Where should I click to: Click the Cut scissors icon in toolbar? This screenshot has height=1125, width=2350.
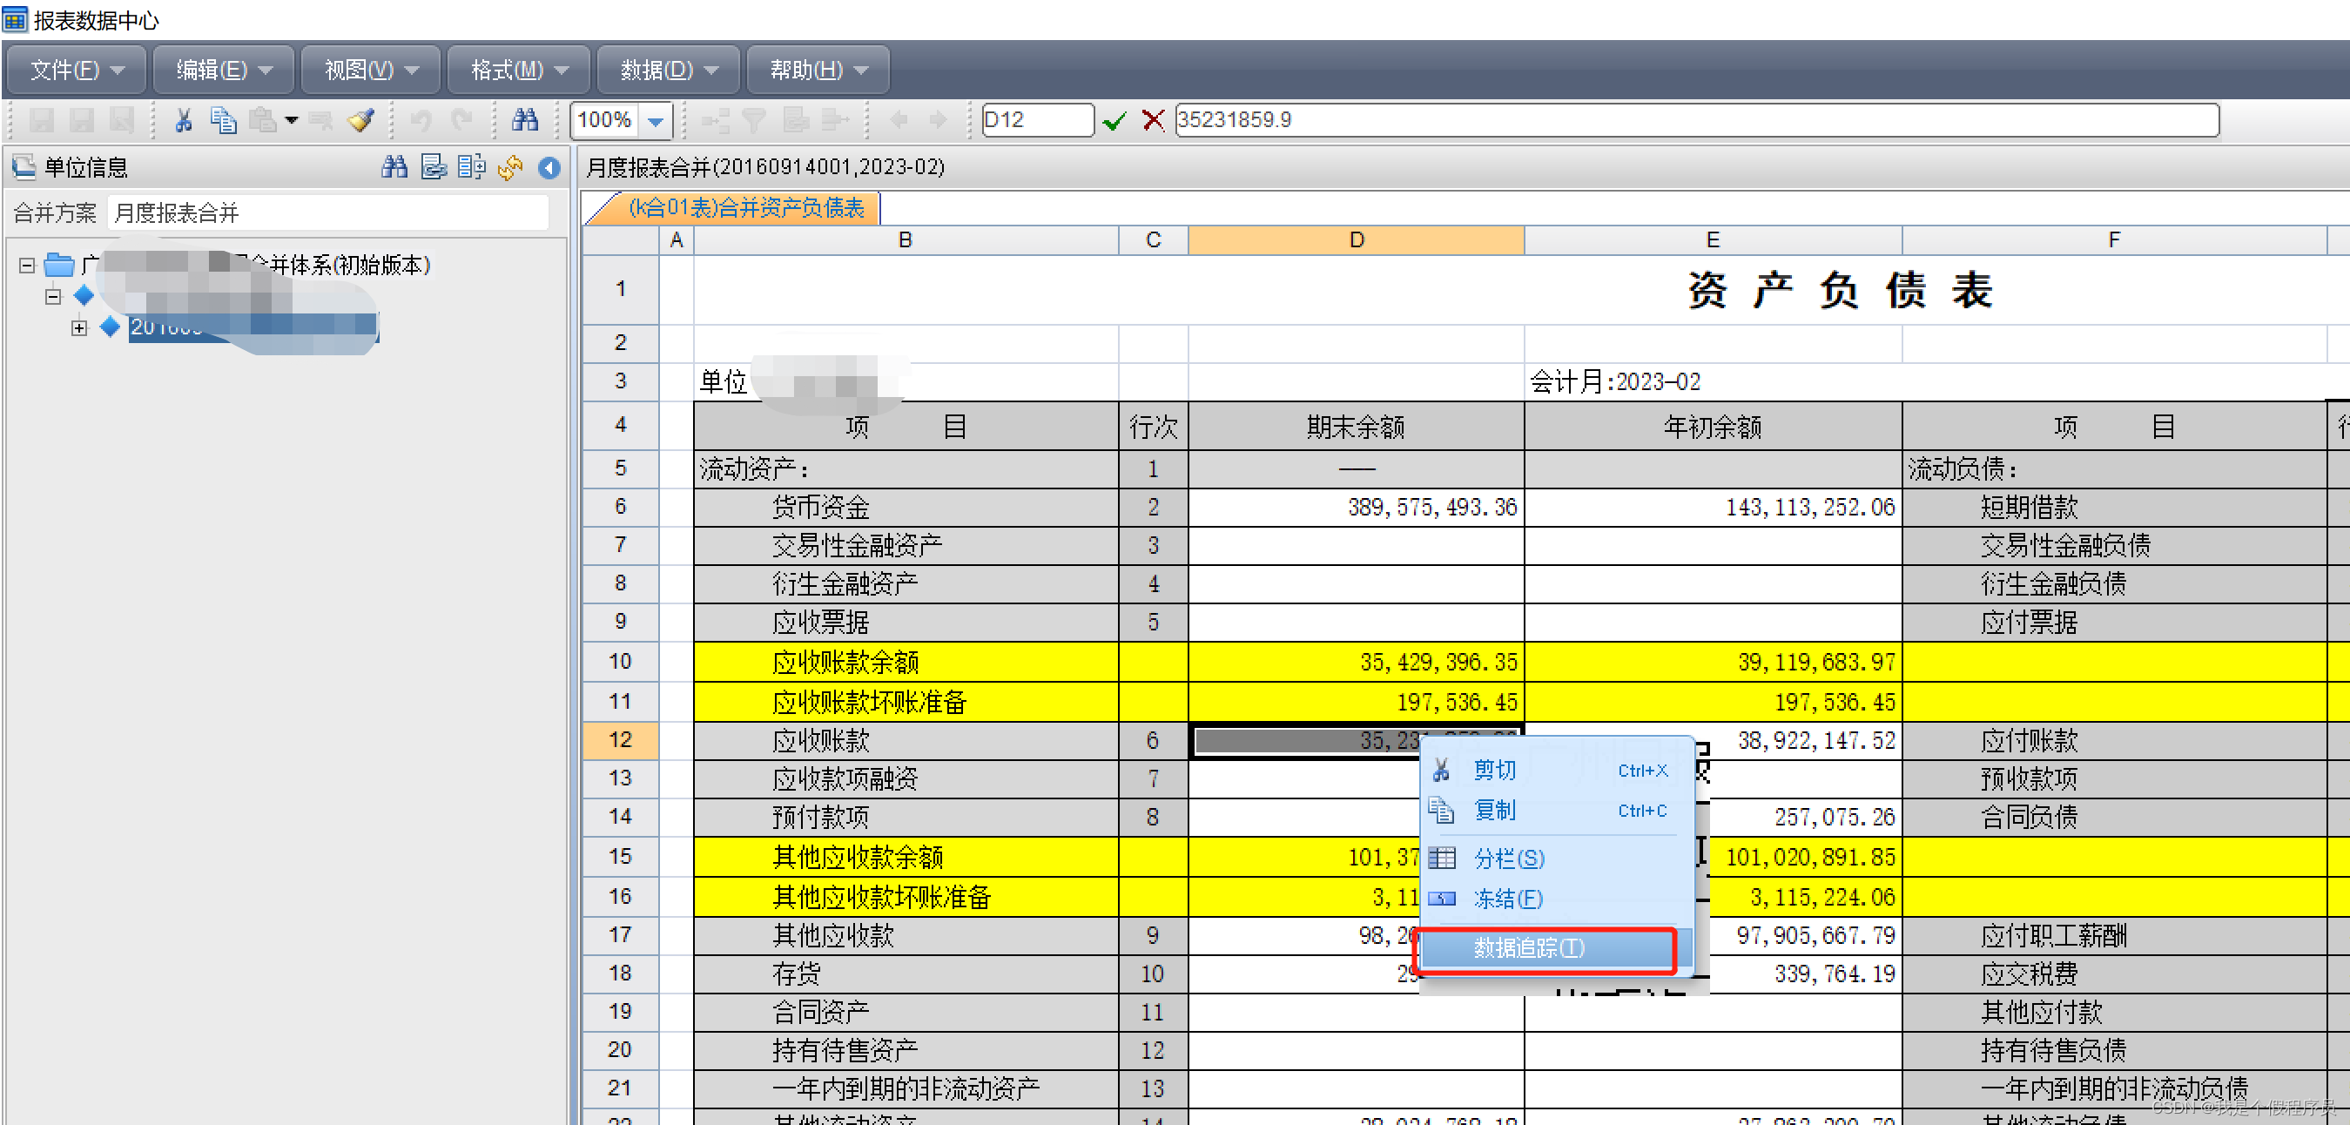(184, 120)
